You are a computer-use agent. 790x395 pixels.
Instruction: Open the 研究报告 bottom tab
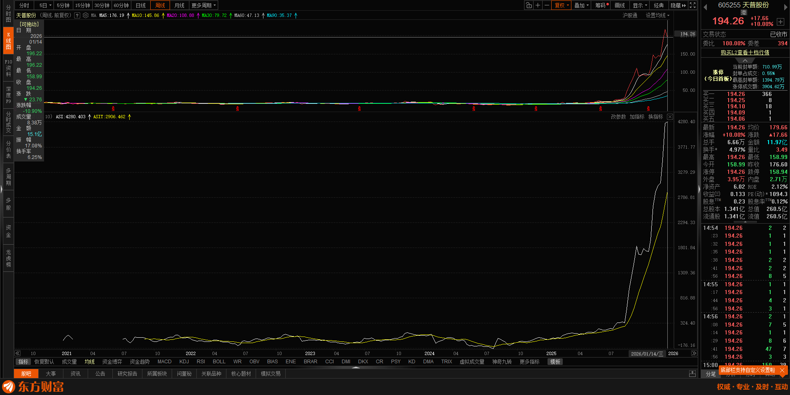coord(127,374)
